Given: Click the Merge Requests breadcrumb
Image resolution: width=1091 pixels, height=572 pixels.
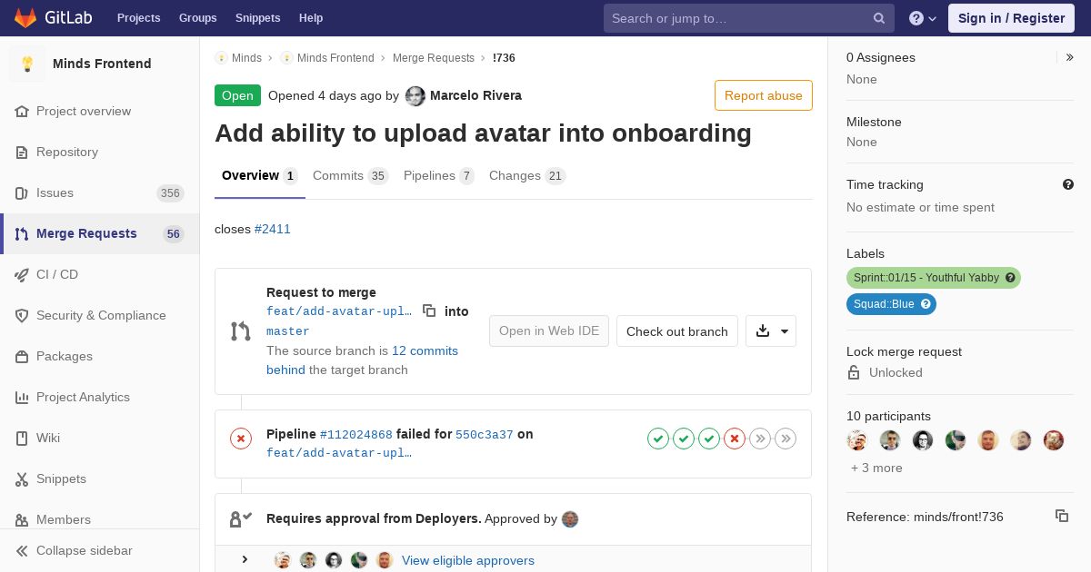Looking at the screenshot, I should (x=434, y=58).
